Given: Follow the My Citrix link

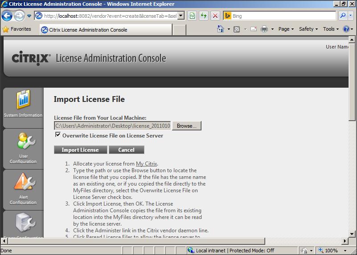Looking at the screenshot, I should tap(147, 164).
